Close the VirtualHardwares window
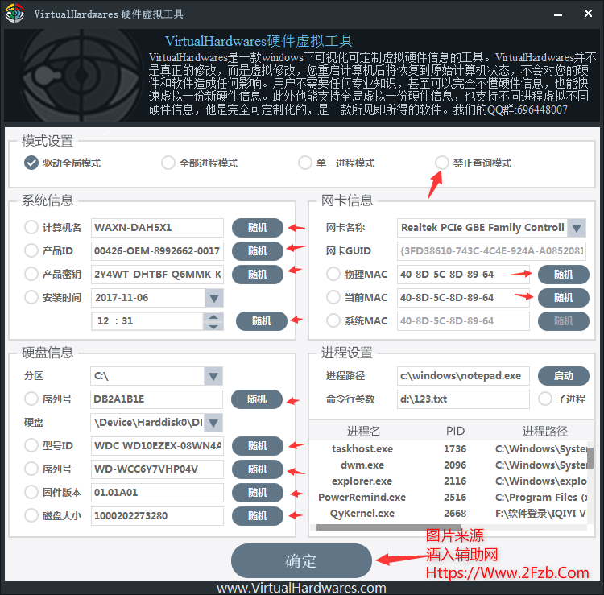The height and width of the screenshot is (595, 604). 588,14
